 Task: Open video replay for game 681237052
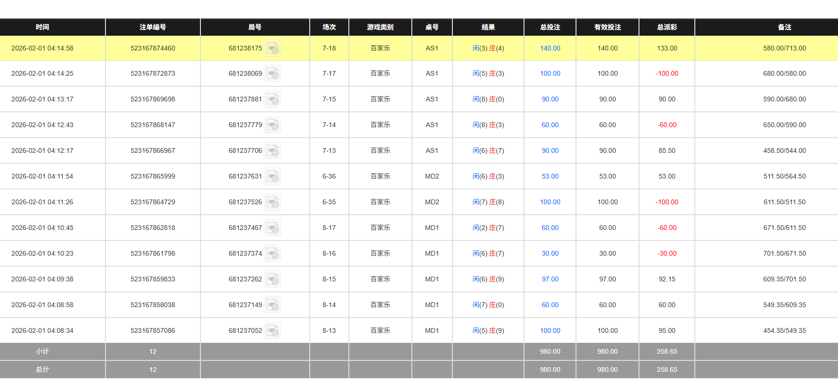tap(272, 330)
